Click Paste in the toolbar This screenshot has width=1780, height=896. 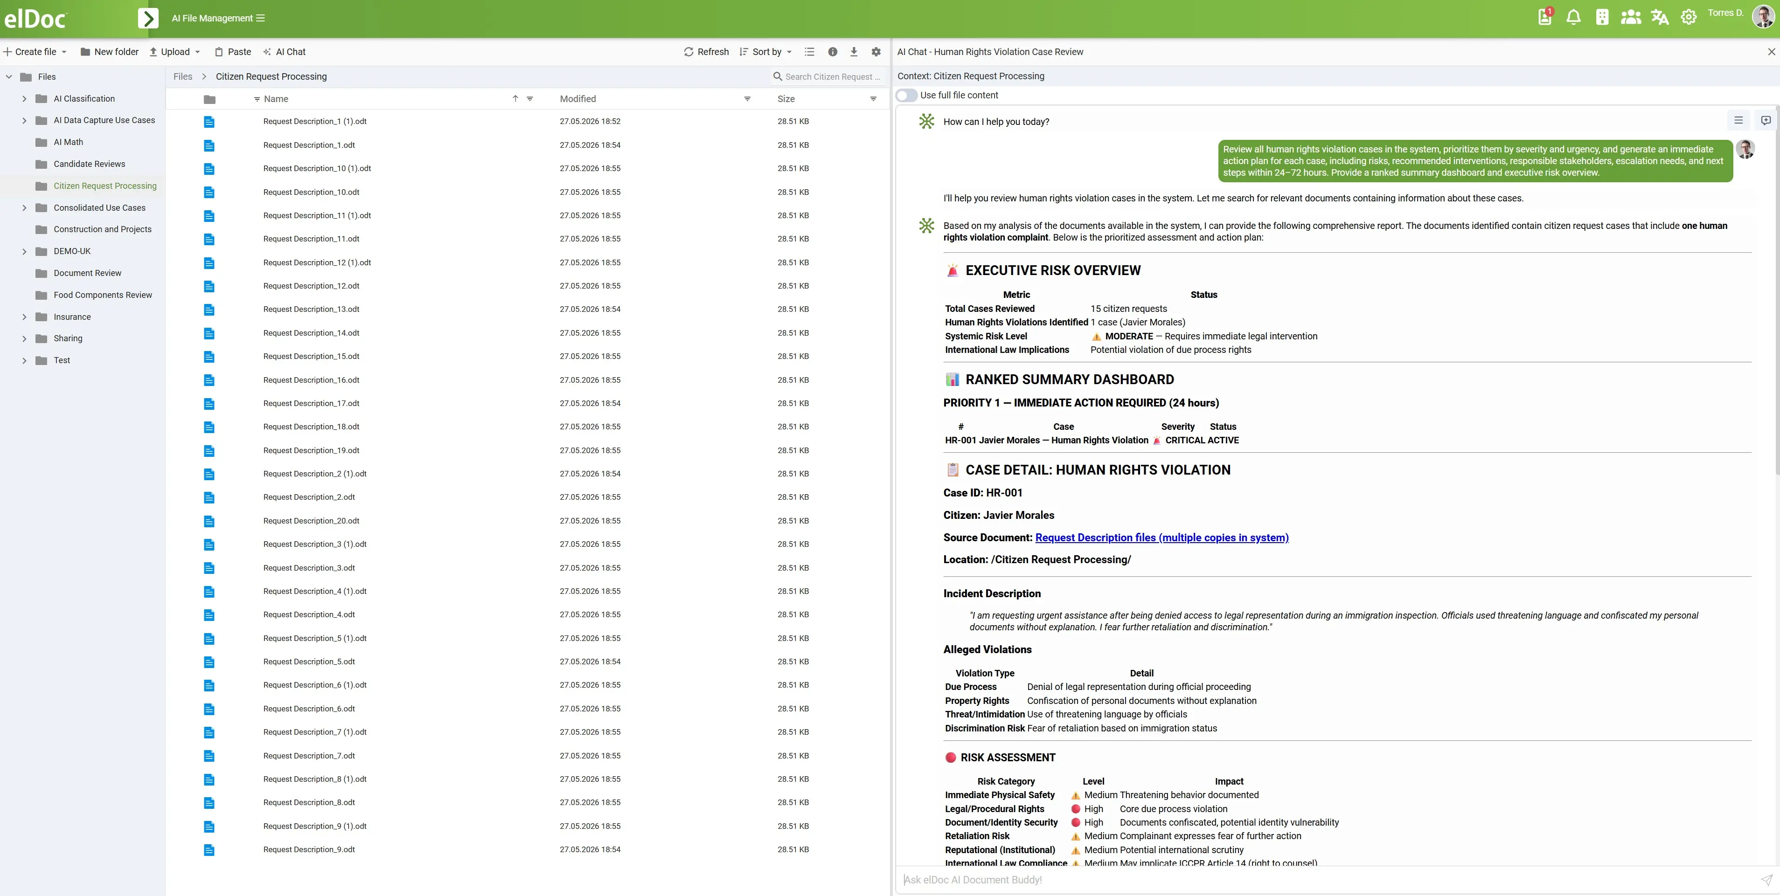(x=233, y=52)
